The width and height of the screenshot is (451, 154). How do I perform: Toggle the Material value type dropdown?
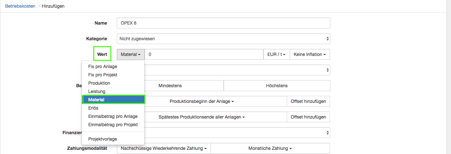[131, 54]
